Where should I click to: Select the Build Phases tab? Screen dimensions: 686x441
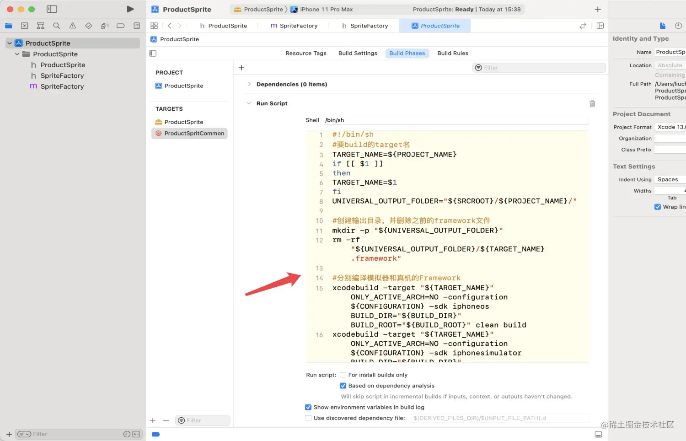click(407, 53)
